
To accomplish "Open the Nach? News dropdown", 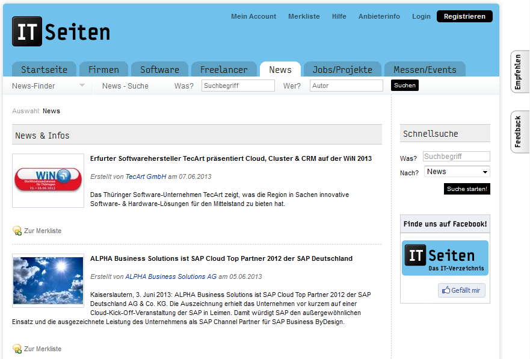I will click(457, 172).
